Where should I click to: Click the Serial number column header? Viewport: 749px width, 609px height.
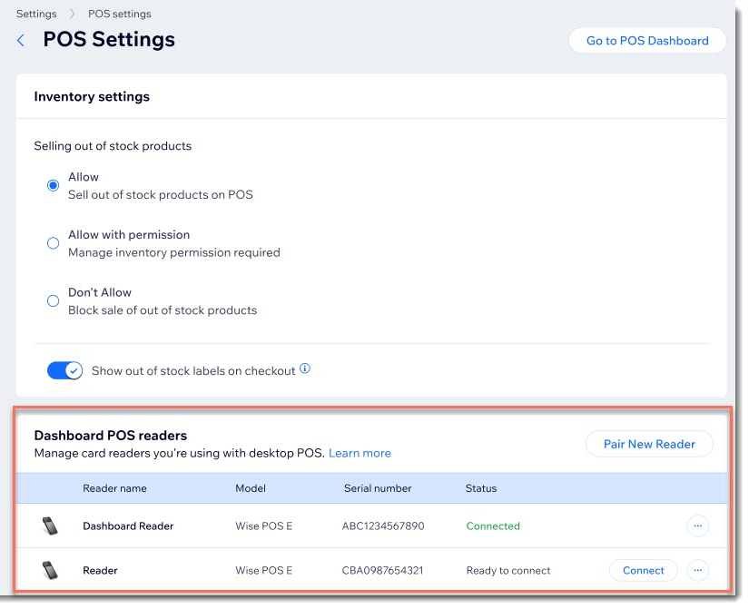[x=379, y=488]
